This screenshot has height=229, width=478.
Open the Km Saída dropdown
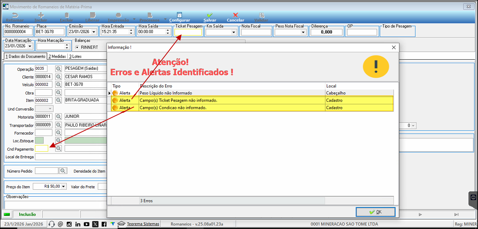click(x=233, y=32)
